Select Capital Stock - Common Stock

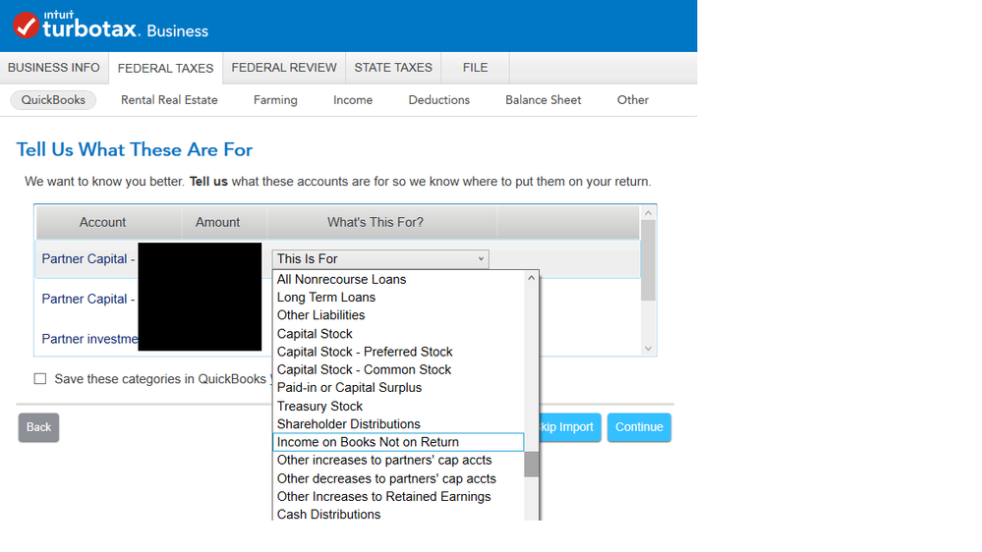tap(398, 370)
